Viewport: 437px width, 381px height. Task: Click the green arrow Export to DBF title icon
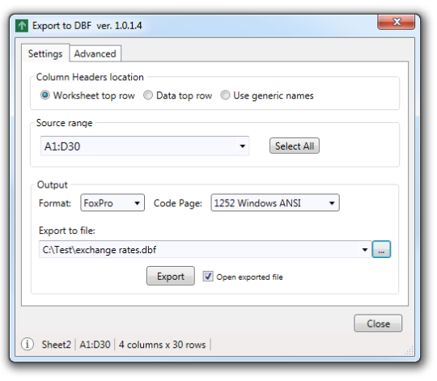(x=22, y=26)
